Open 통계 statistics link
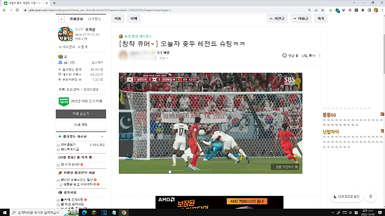Viewport: 385px width, 216px height. (82, 47)
